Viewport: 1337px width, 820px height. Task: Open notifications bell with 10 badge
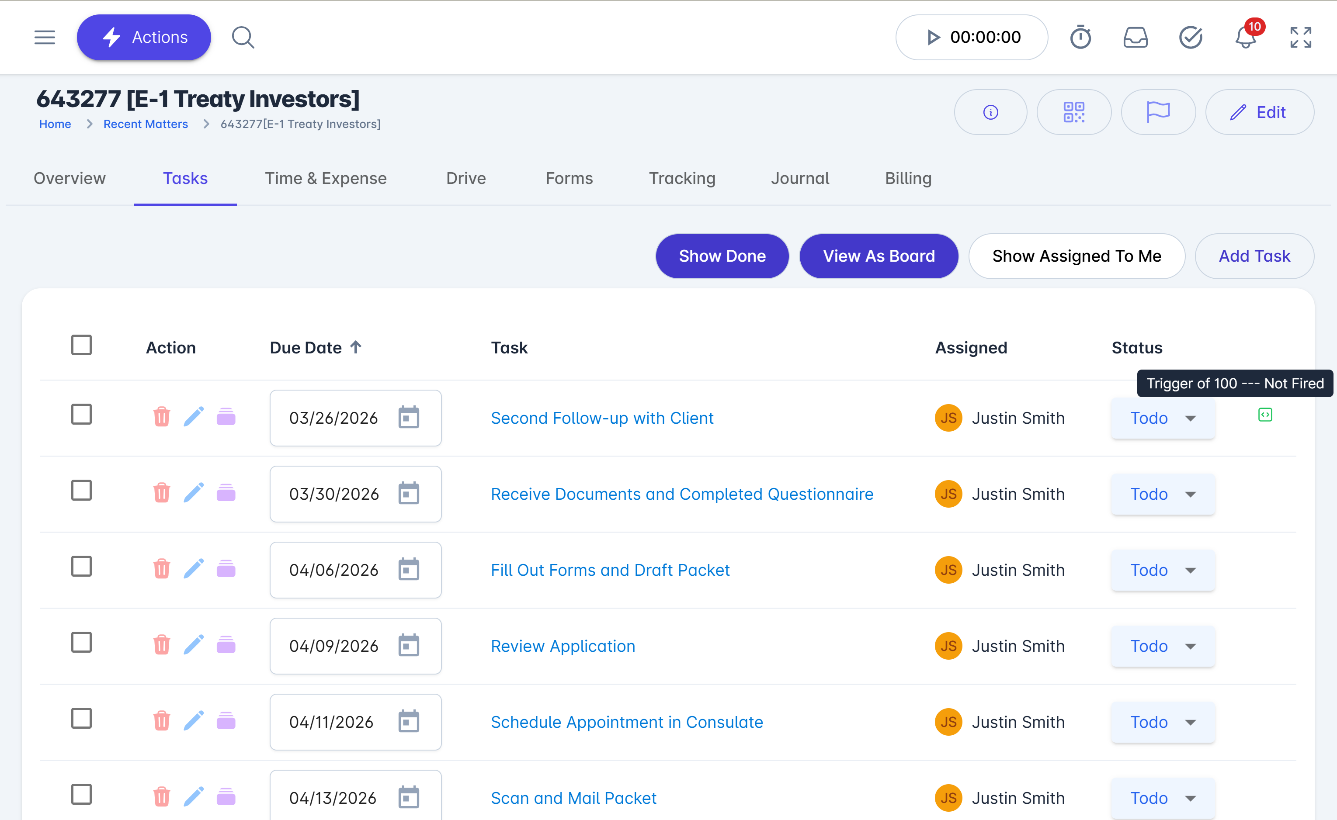(1245, 38)
